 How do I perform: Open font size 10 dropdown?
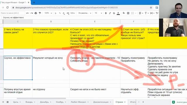tap(98, 13)
